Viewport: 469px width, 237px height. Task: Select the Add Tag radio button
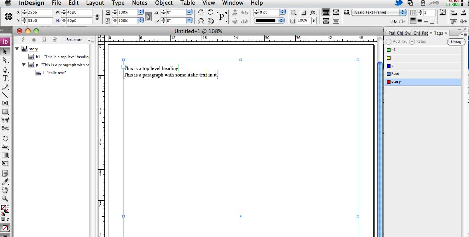389,41
